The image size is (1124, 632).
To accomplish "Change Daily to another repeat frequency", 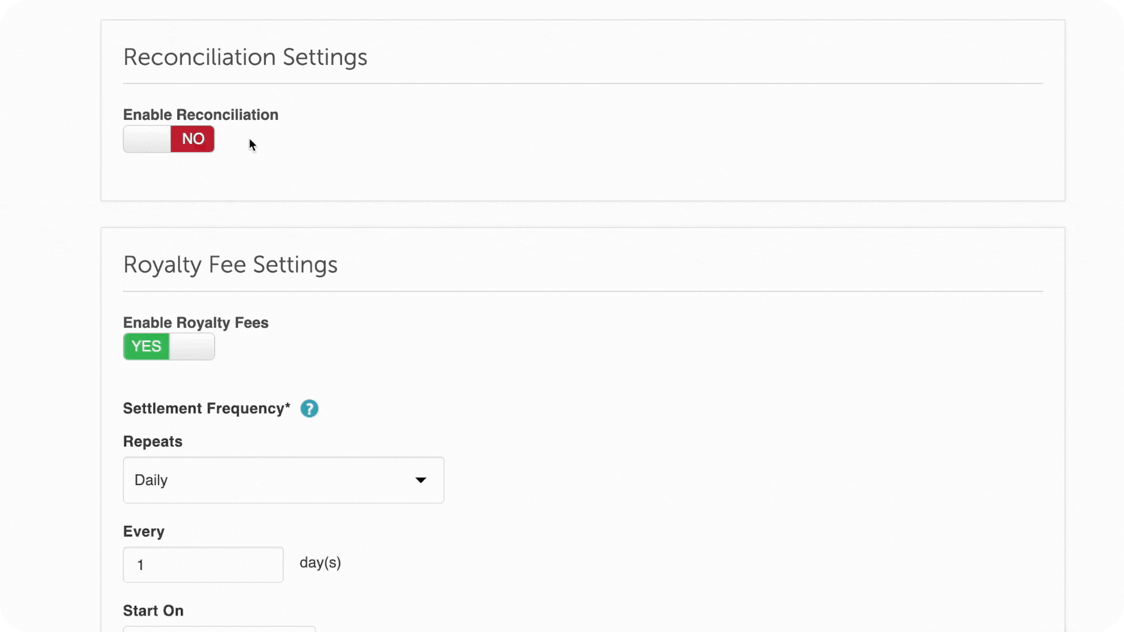I will pyautogui.click(x=283, y=480).
